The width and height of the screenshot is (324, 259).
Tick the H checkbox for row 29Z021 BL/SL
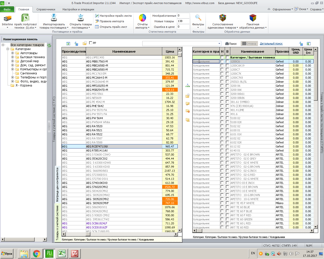pos(222,82)
